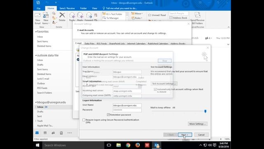
Task: Open the volume control in system tray
Action: (210, 145)
